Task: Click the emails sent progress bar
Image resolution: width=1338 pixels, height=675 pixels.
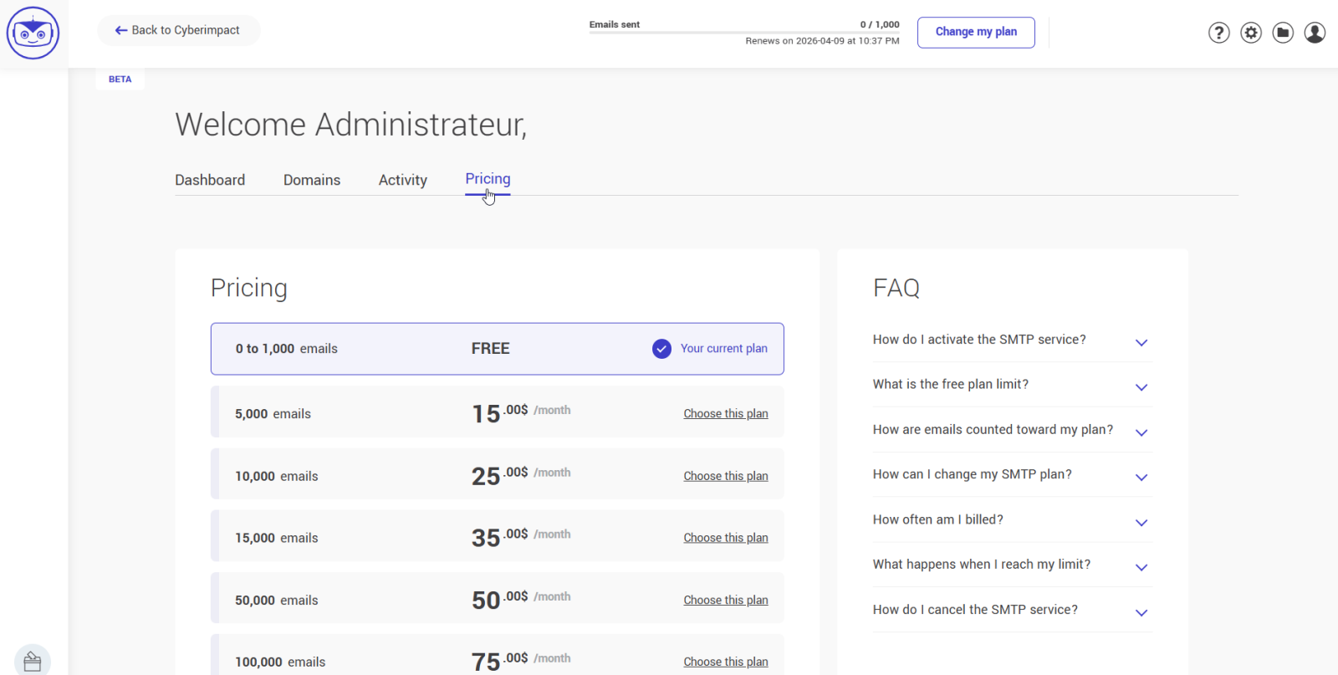Action: [743, 33]
